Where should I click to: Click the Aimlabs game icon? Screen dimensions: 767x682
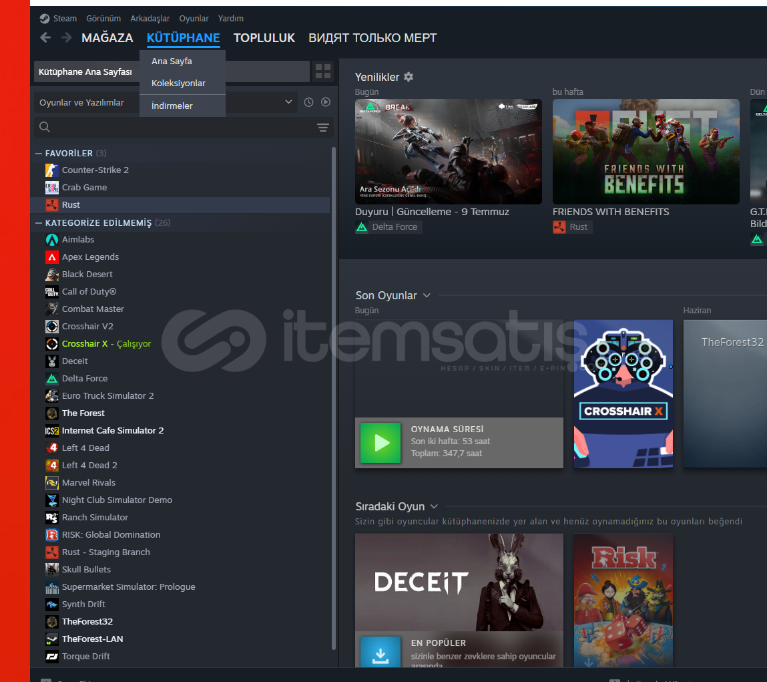(52, 239)
